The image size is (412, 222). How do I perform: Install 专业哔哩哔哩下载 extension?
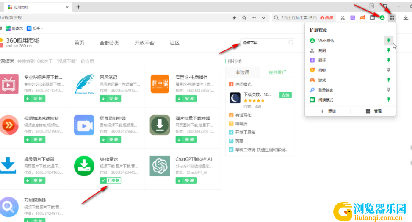coord(35,98)
